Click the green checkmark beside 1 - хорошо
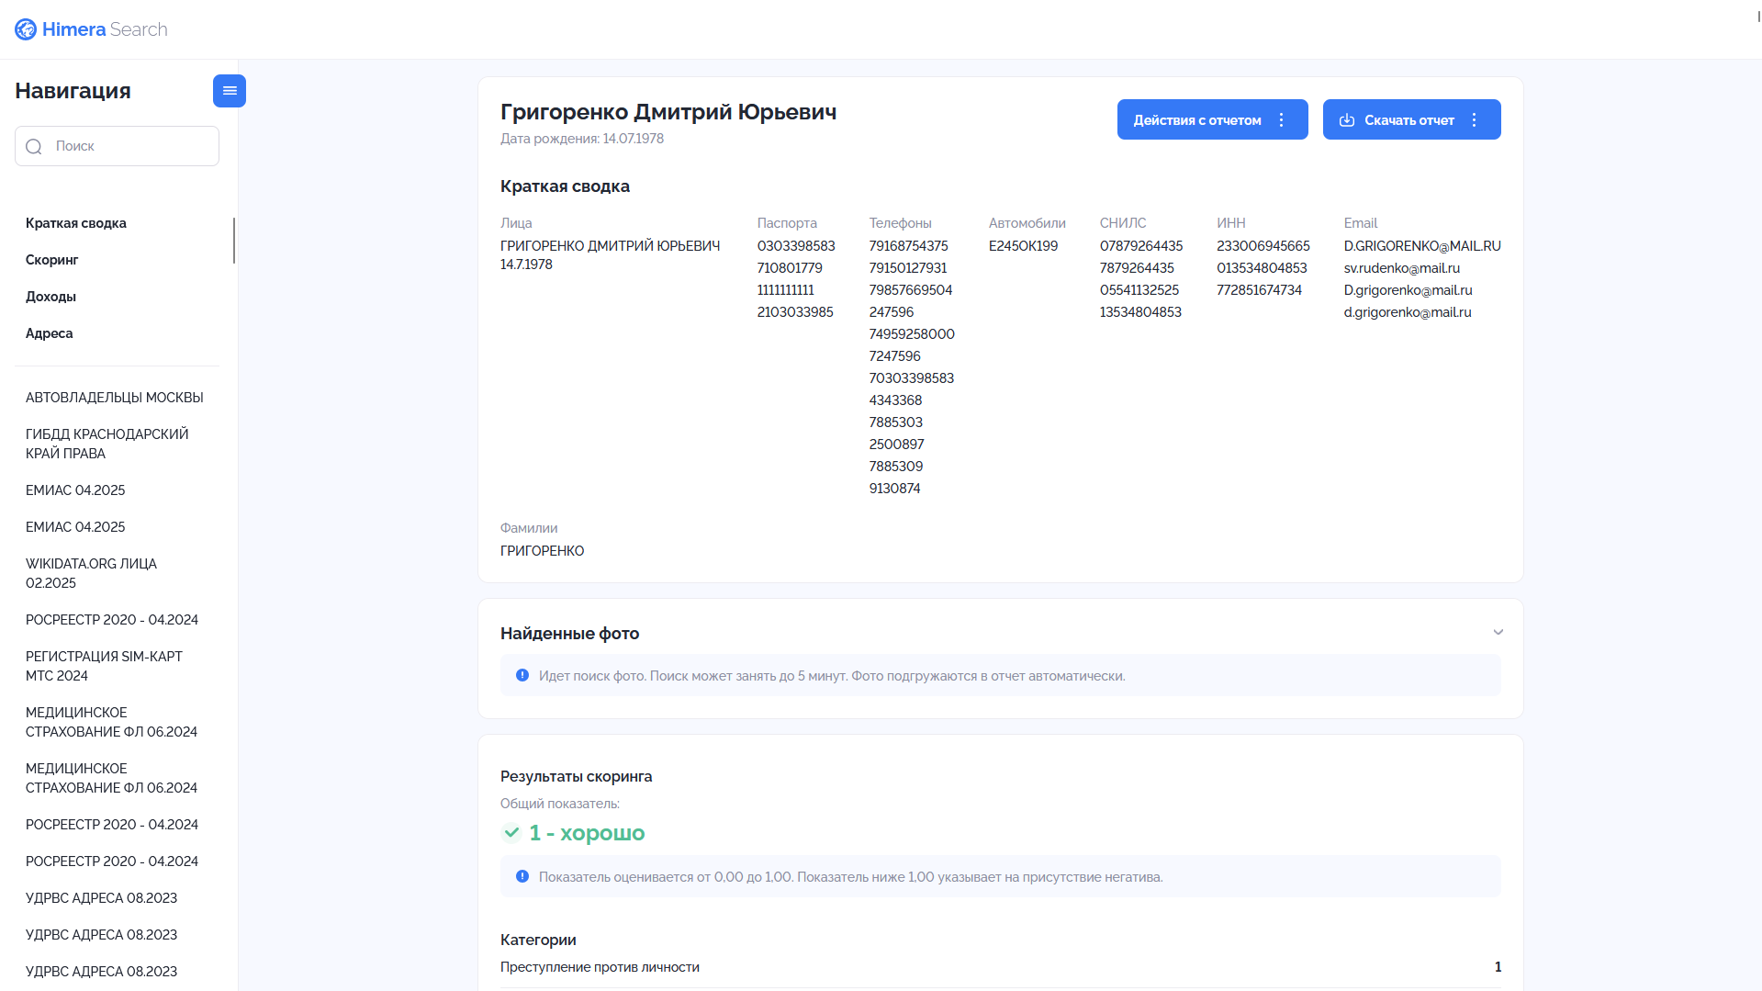The height and width of the screenshot is (991, 1762). click(x=511, y=833)
